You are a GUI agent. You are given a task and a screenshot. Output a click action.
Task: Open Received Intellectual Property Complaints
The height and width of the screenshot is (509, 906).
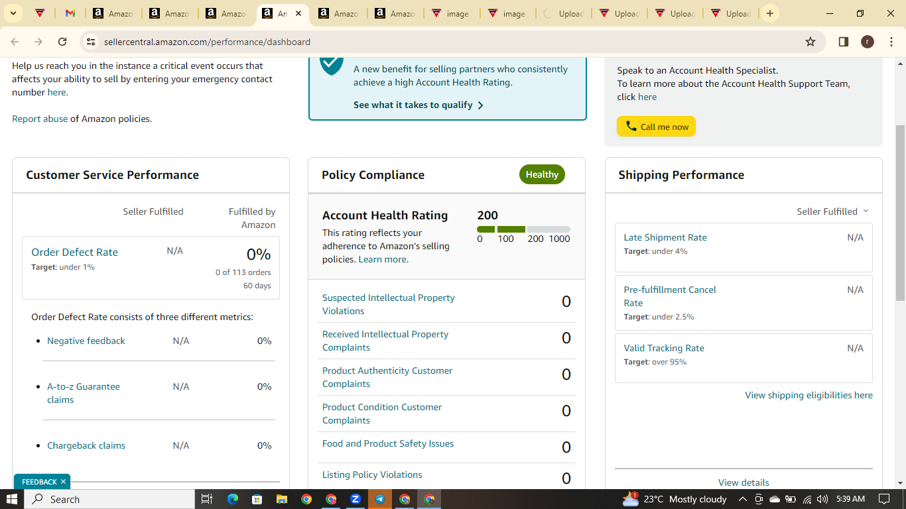coord(385,341)
